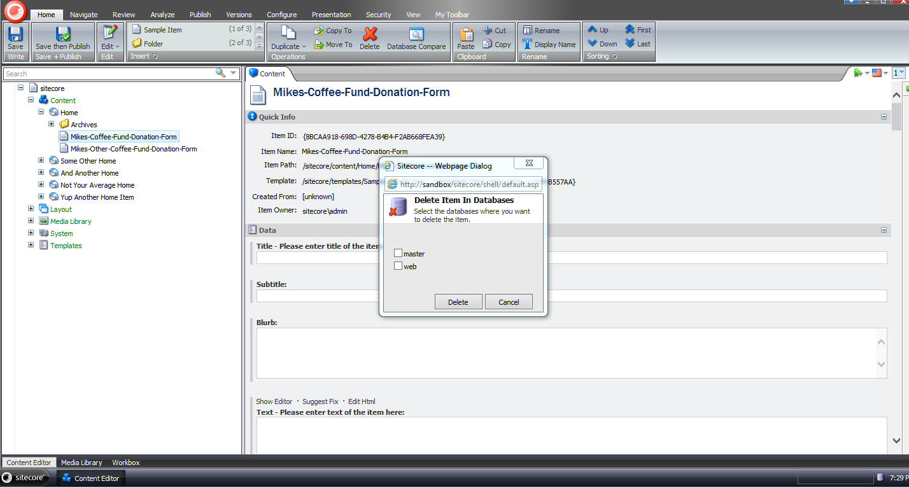This screenshot has width=909, height=488.
Task: Expand the Media Library tree node
Action: point(31,221)
